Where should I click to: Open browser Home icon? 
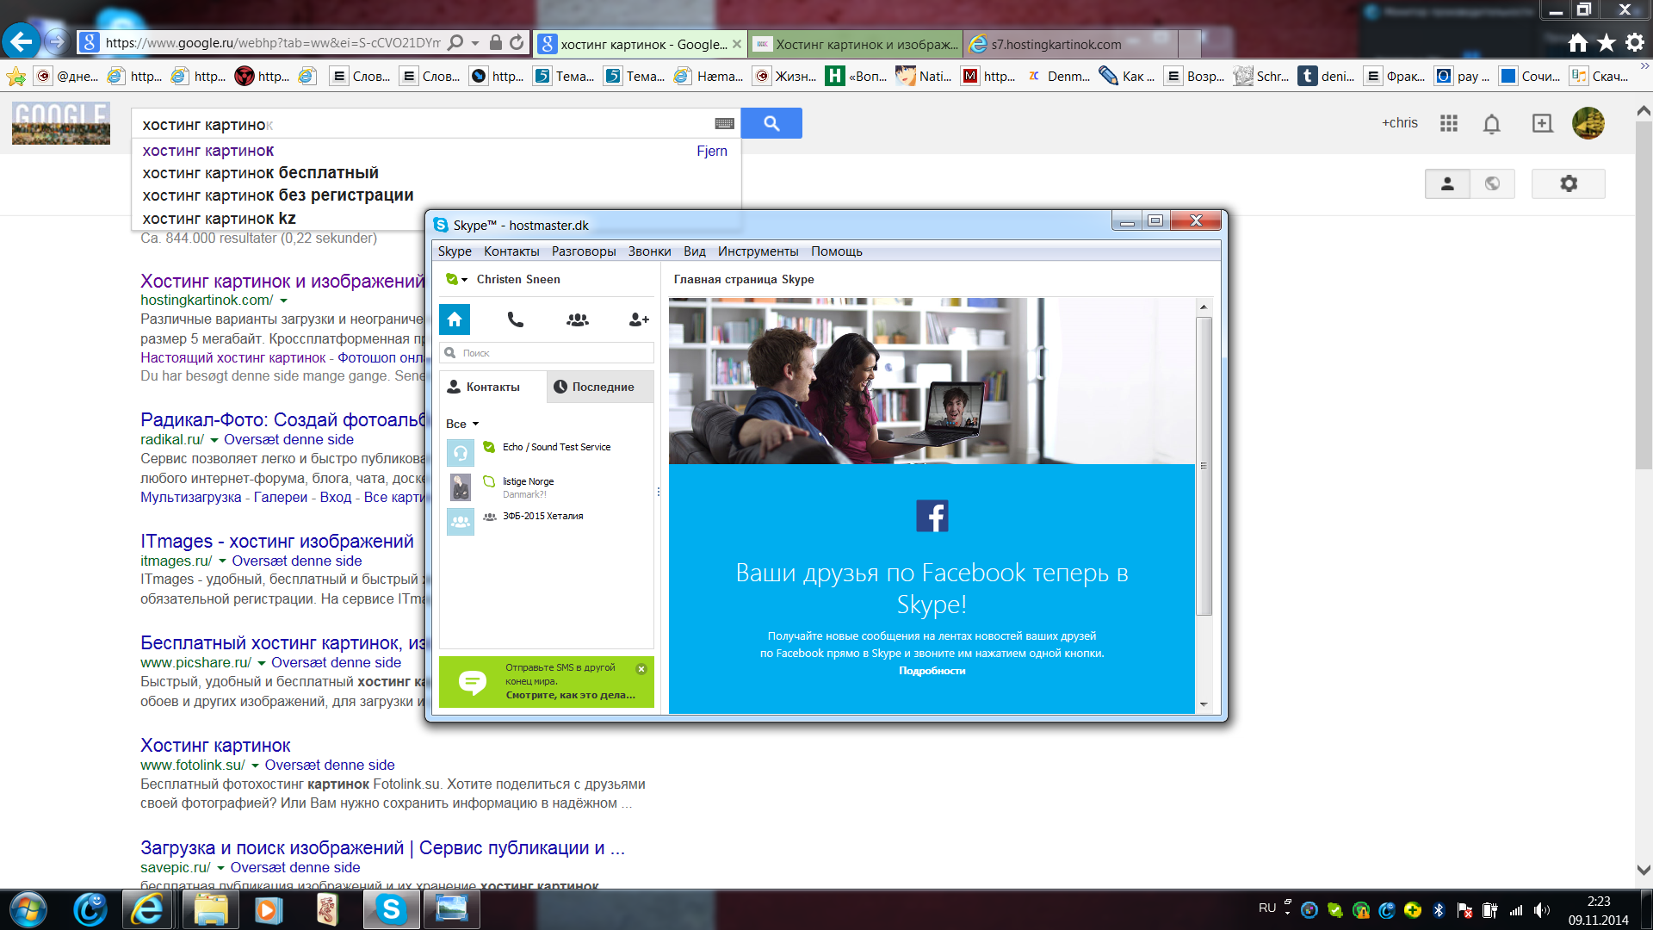[1578, 43]
